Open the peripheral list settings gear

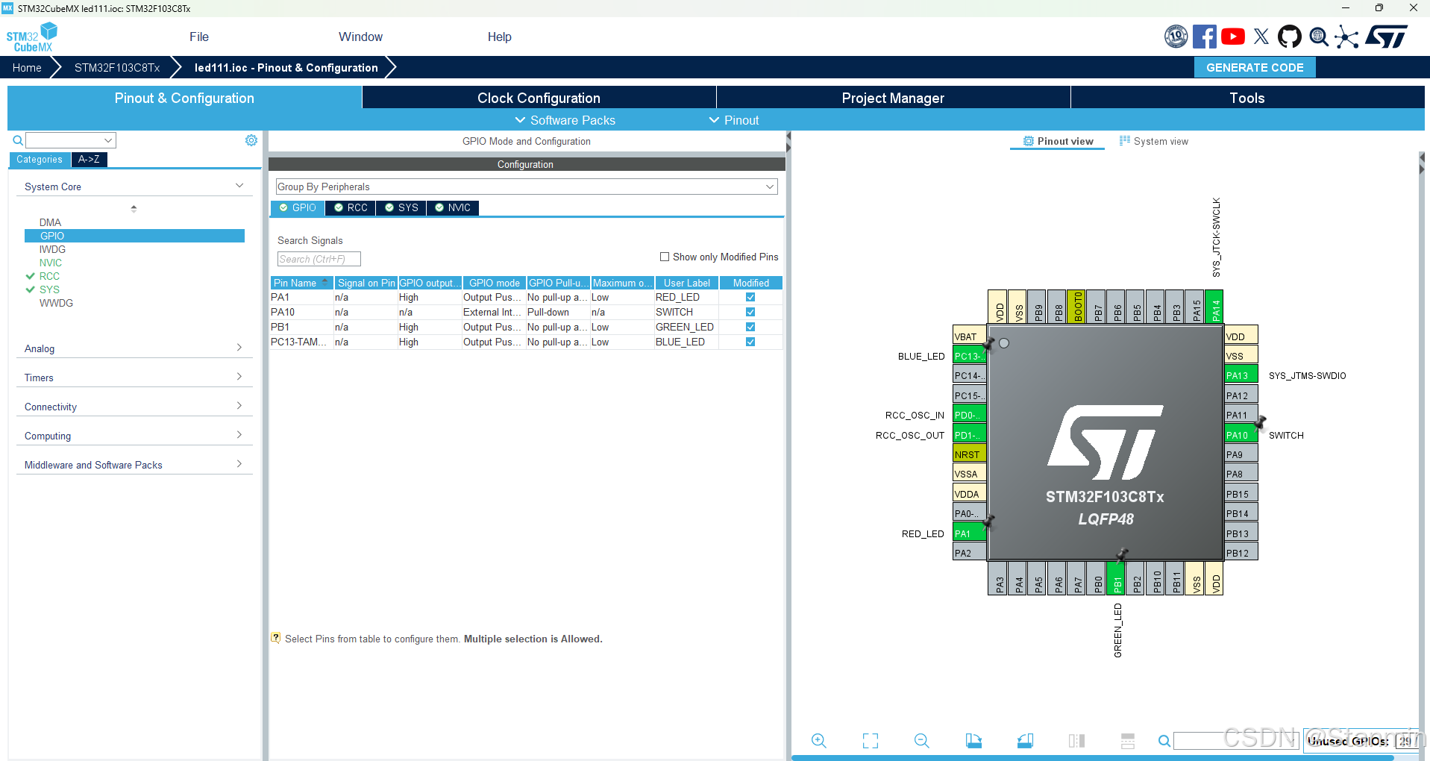251,140
